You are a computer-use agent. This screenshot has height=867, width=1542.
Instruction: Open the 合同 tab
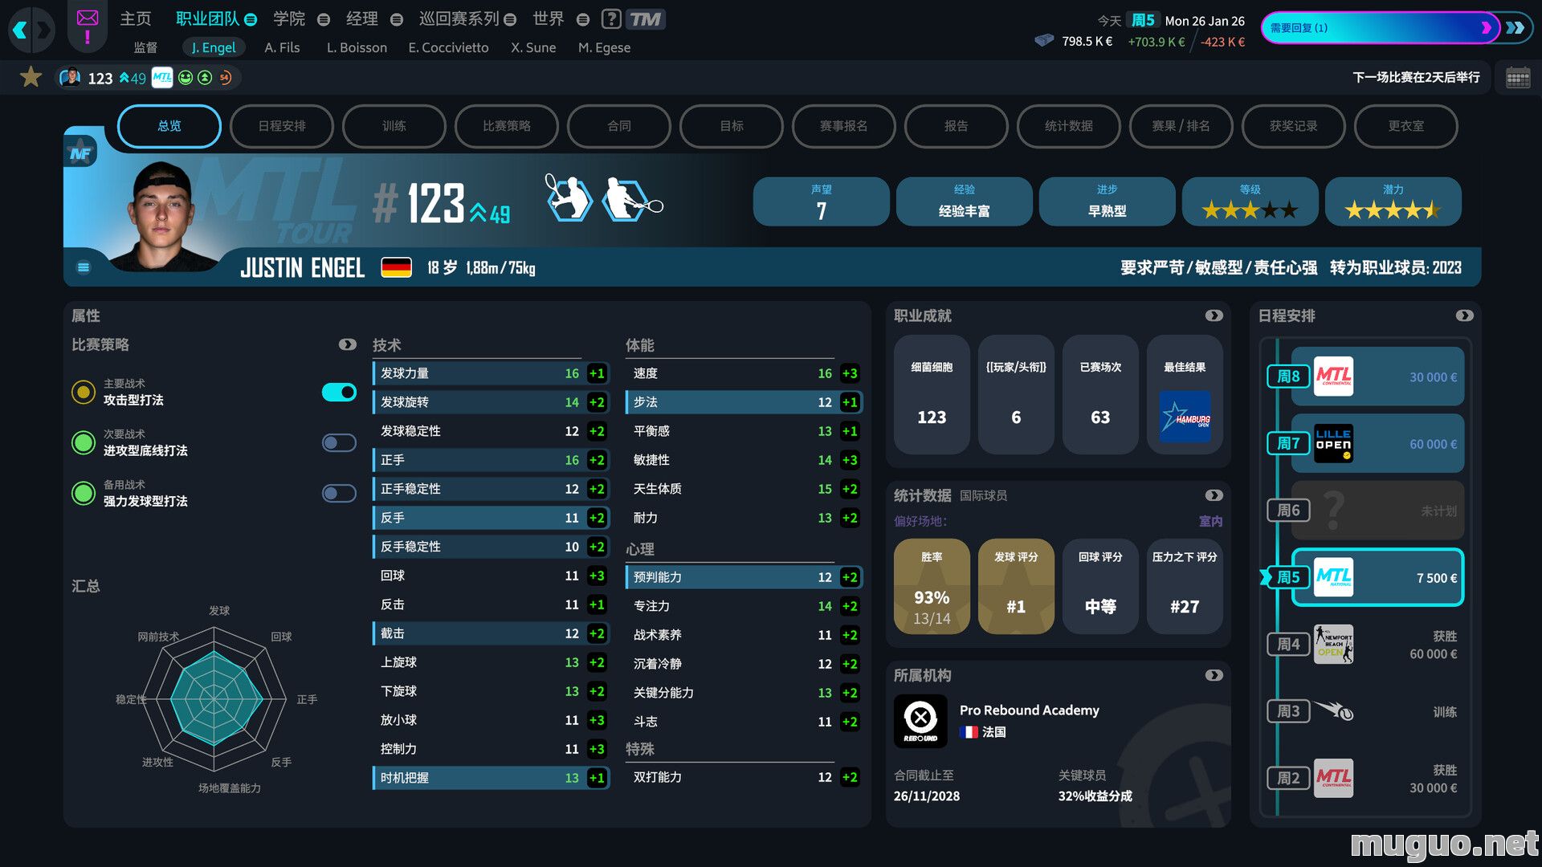point(618,126)
